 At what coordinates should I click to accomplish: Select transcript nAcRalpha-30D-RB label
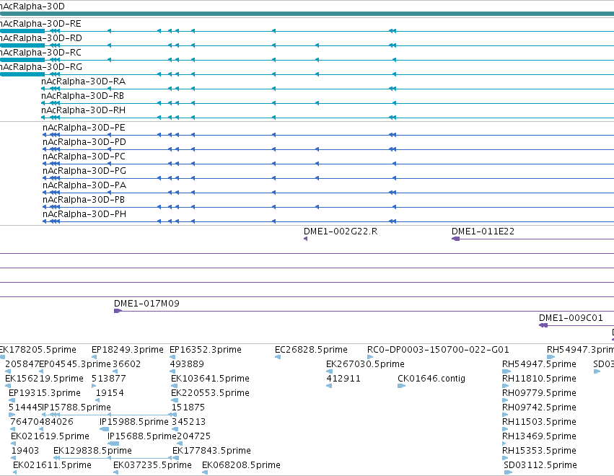(83, 96)
